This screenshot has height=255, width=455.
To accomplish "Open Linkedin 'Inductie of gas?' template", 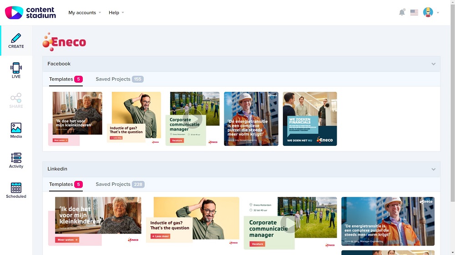I will click(192, 221).
